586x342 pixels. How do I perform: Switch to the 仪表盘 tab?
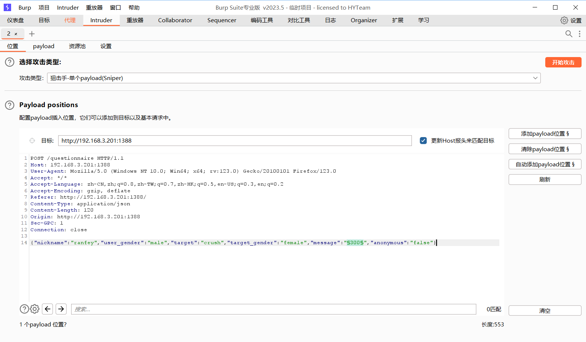coord(16,20)
